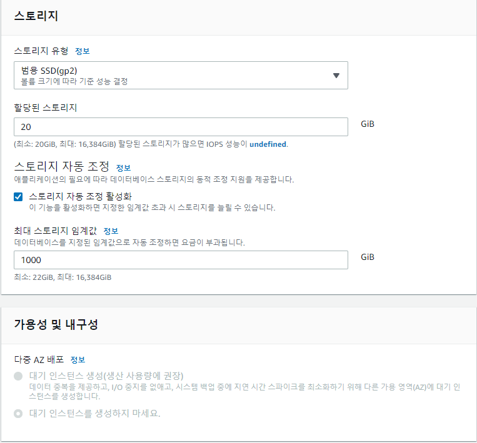
Task: Select the 대기 인스턴스를 생성하지 마세요 radio option
Action: pyautogui.click(x=18, y=414)
